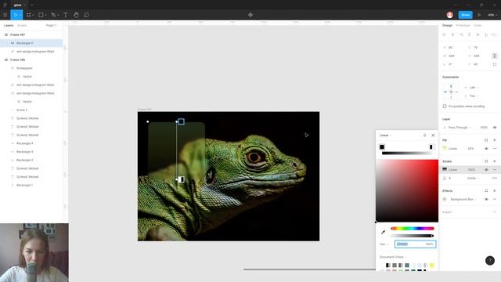This screenshot has height=282, width=501.
Task: Open the Background Blur effect dropdown
Action: coord(463,199)
